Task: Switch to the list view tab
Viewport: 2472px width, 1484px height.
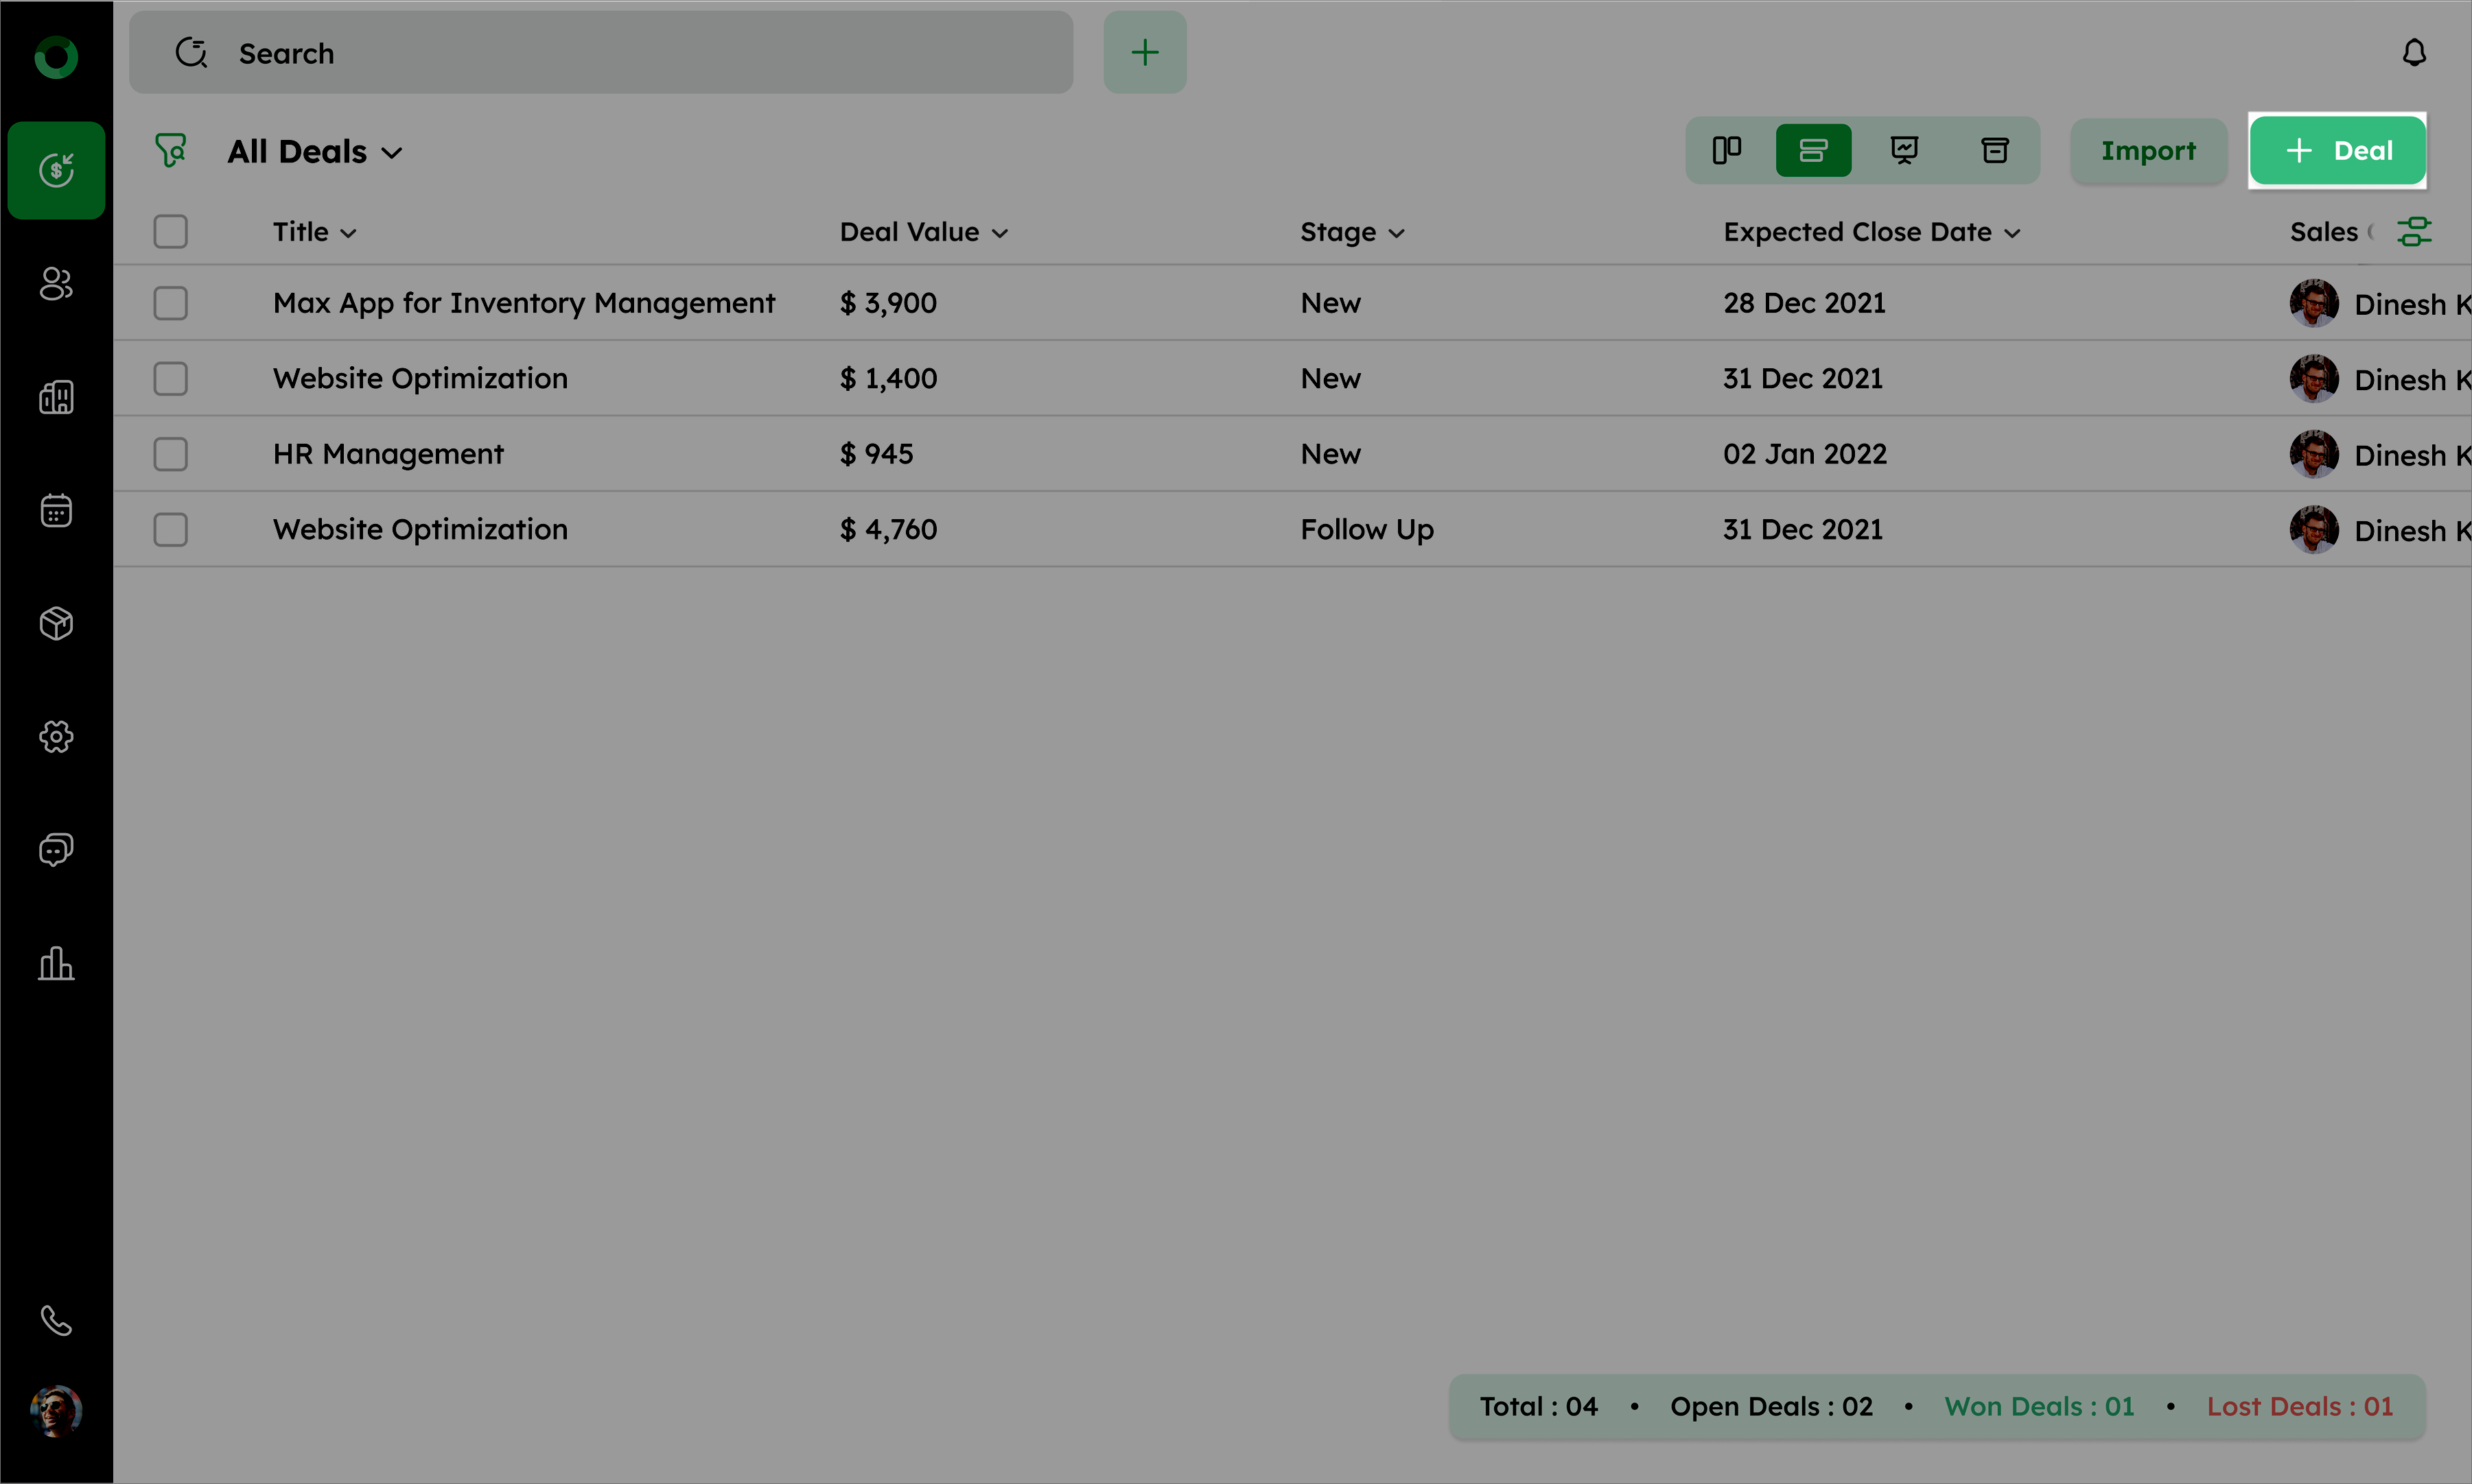Action: pyautogui.click(x=1812, y=150)
